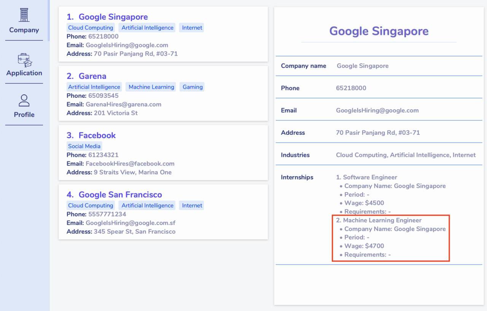487x311 pixels.
Task: Click Cloud Computing tag on Google San Francisco card
Action: click(x=91, y=206)
